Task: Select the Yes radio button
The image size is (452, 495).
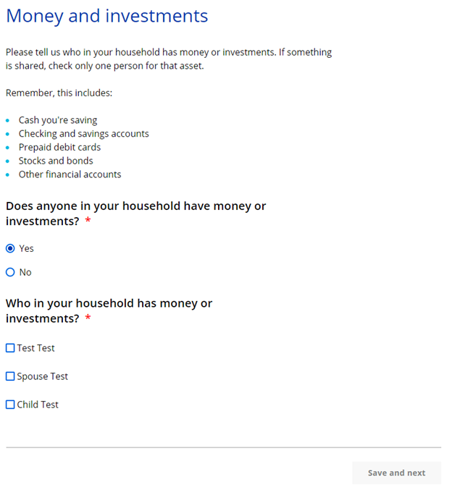Action: coord(10,248)
